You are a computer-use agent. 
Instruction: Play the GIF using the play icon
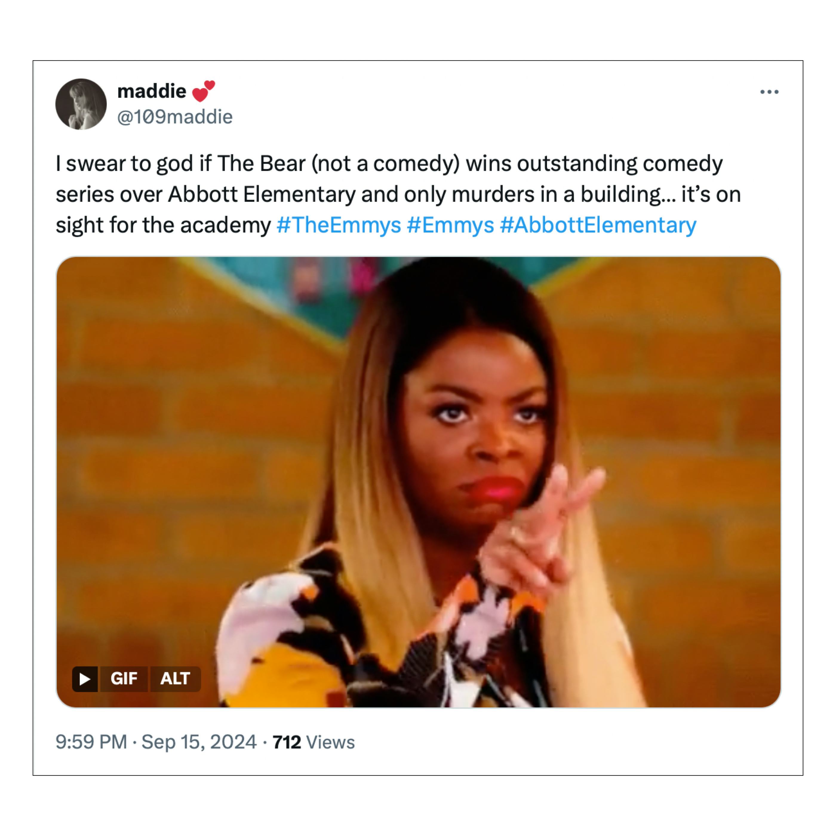[x=85, y=679]
